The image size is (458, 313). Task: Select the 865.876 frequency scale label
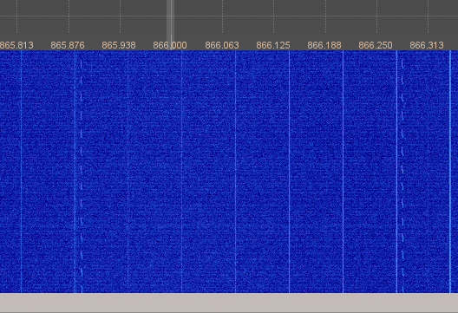tap(68, 45)
